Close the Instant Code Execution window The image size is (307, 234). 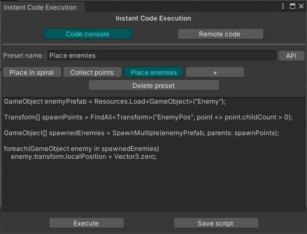point(301,6)
